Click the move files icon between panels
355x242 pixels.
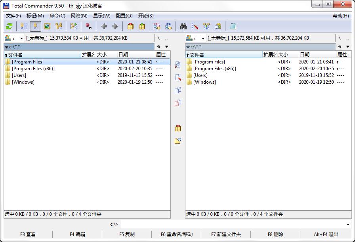point(178,103)
